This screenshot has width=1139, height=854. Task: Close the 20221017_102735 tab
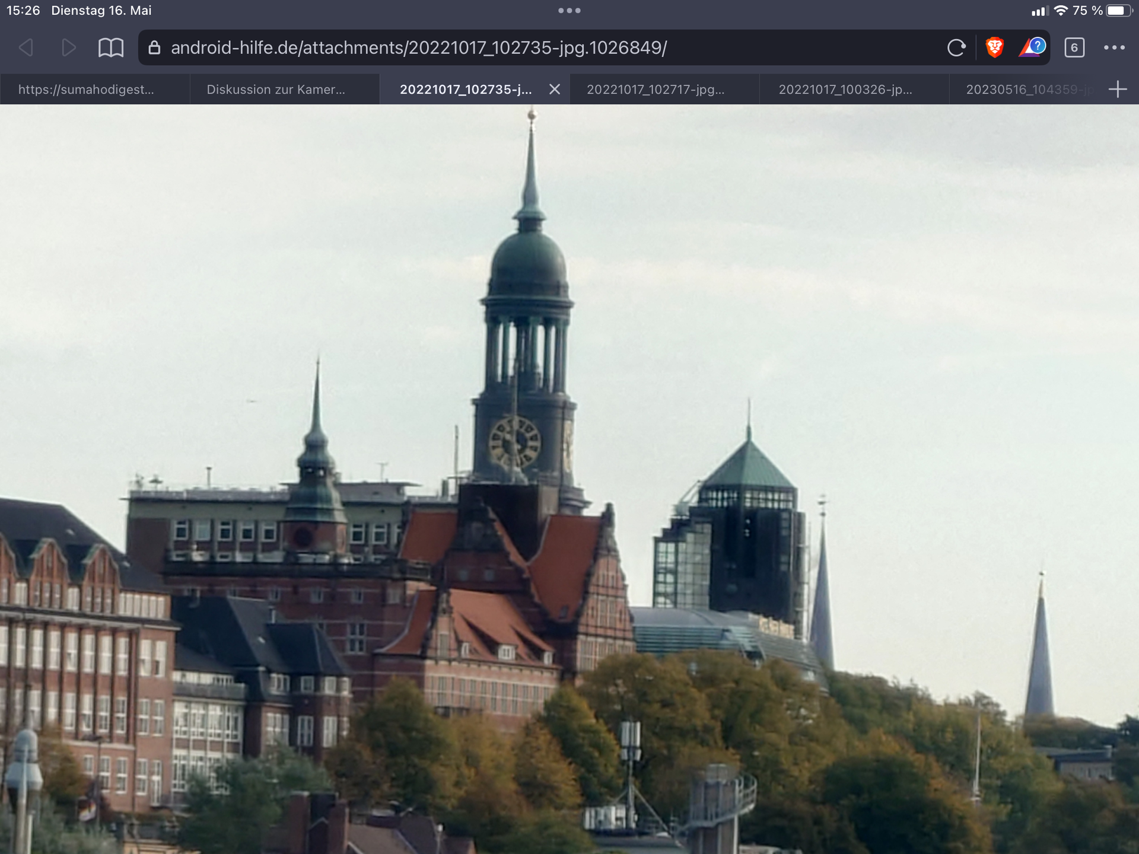555,90
